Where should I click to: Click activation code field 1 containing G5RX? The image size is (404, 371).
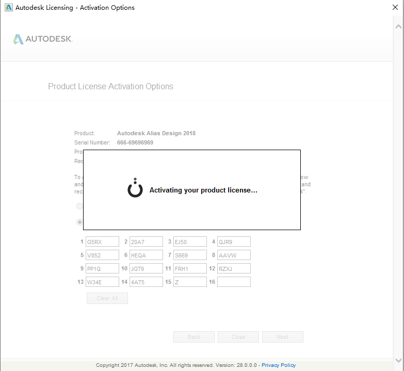102,241
